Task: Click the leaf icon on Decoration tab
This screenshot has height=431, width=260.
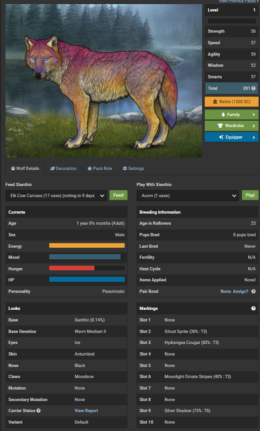Action: coord(52,169)
